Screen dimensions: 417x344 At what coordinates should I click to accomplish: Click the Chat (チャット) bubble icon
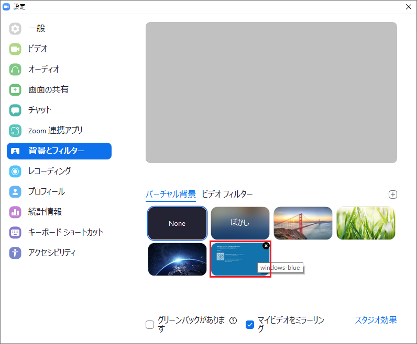pyautogui.click(x=15, y=110)
